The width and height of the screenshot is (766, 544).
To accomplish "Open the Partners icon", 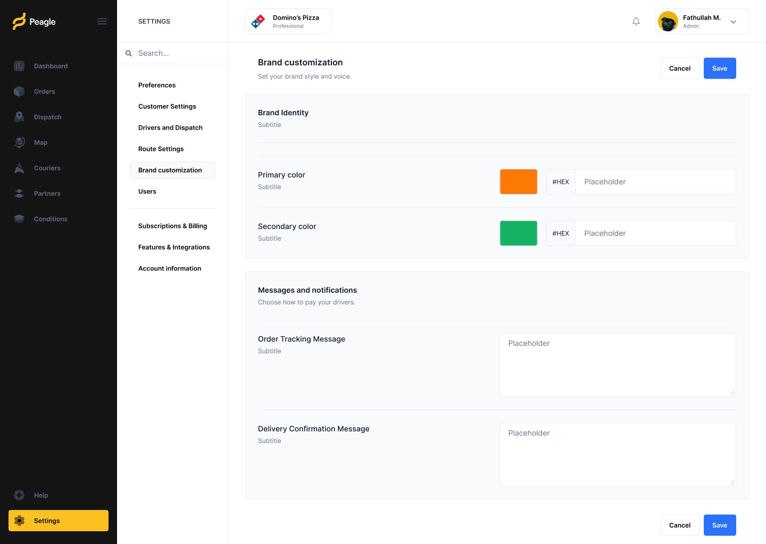I will pos(19,193).
